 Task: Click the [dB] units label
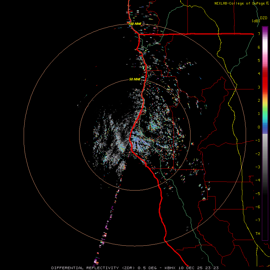pyautogui.click(x=256, y=21)
